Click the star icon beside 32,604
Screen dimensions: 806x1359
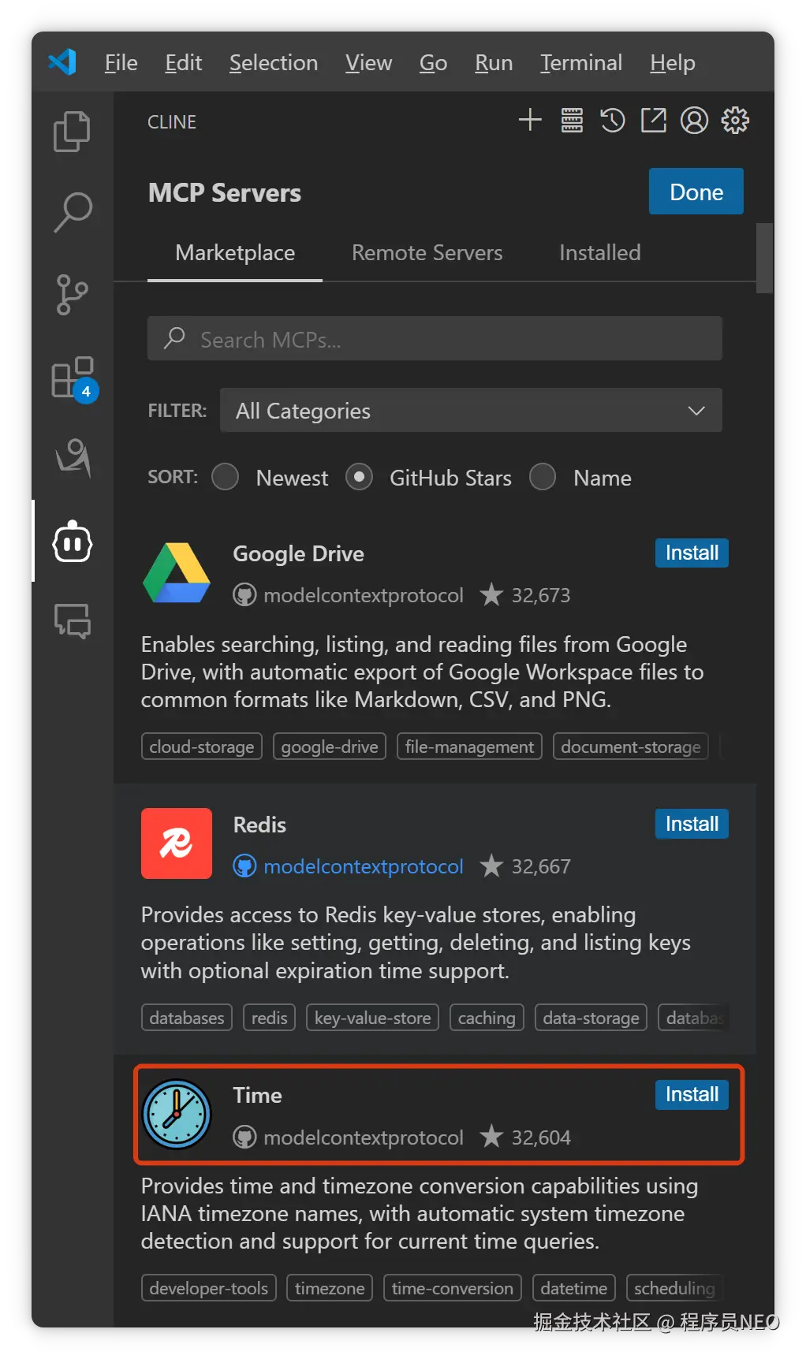click(x=491, y=1137)
